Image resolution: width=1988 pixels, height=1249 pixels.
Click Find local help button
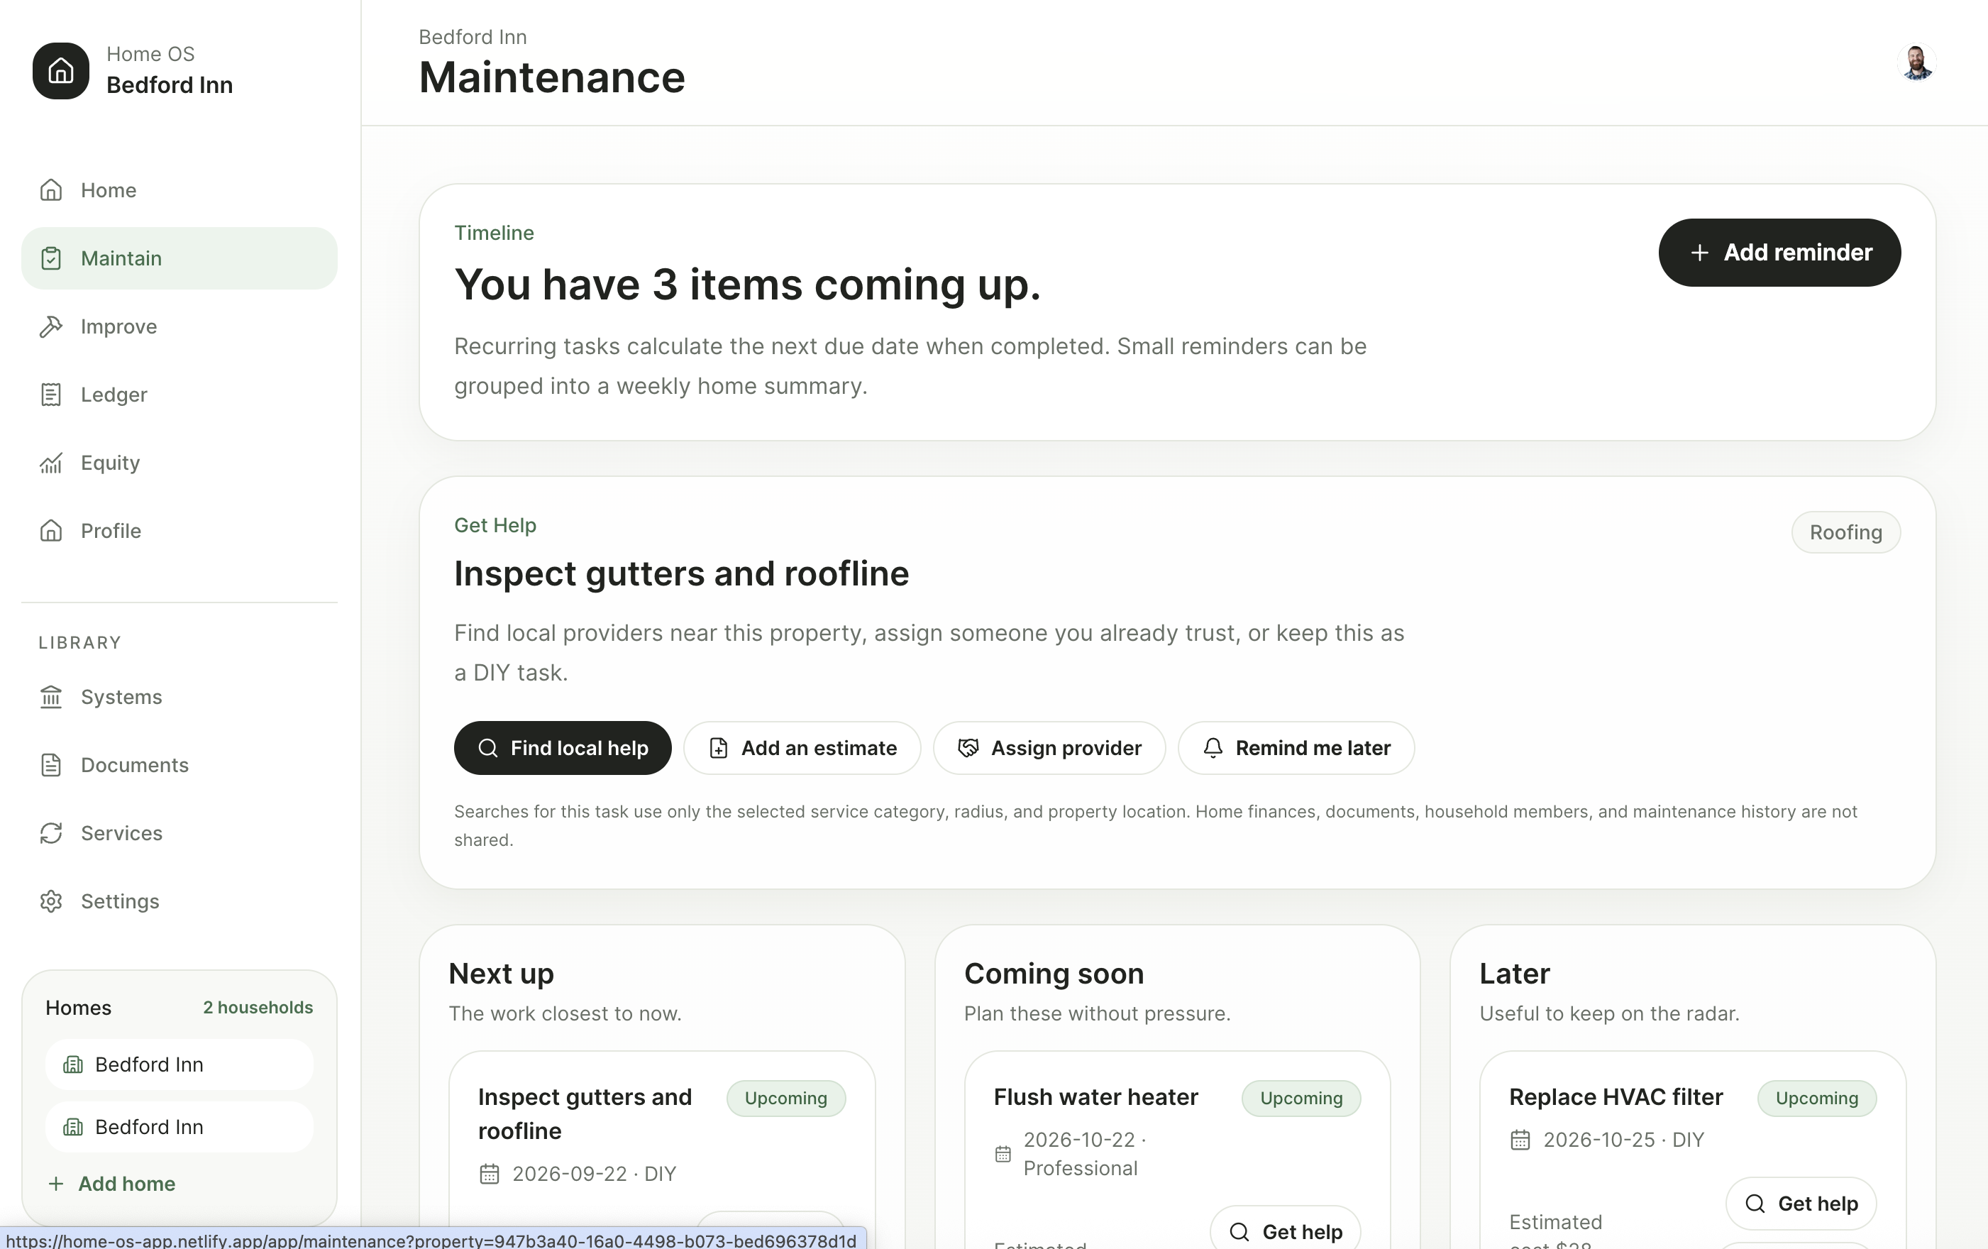[562, 748]
